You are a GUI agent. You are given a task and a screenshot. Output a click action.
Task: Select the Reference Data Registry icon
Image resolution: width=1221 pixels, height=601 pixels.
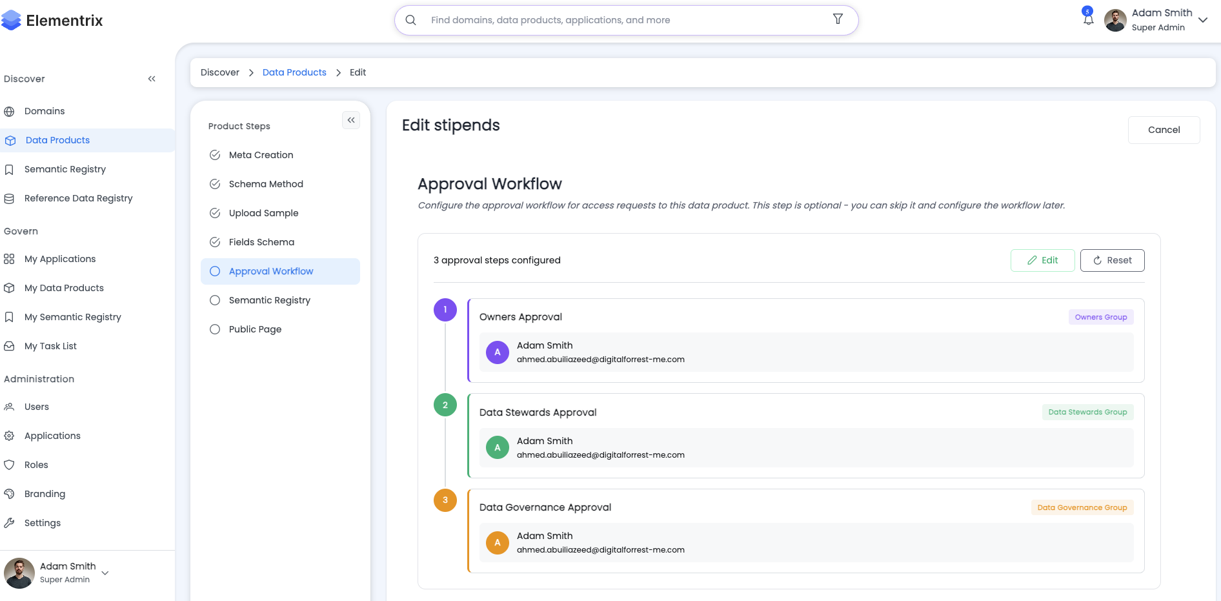click(x=10, y=198)
